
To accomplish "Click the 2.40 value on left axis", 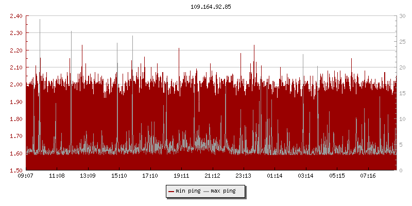I will (16, 16).
